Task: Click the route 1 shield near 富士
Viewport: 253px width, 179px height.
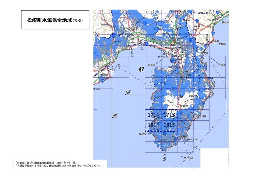Action: (147, 44)
